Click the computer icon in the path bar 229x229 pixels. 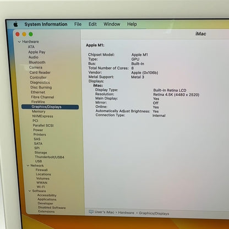91,212
